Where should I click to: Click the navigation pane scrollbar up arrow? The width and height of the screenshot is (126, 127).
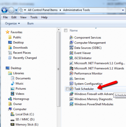coord(59,30)
